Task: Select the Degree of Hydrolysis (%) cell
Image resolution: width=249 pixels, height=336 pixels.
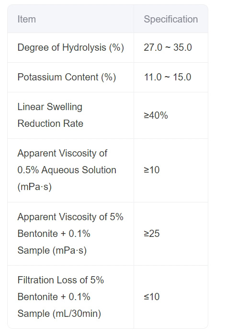Action: point(70,47)
